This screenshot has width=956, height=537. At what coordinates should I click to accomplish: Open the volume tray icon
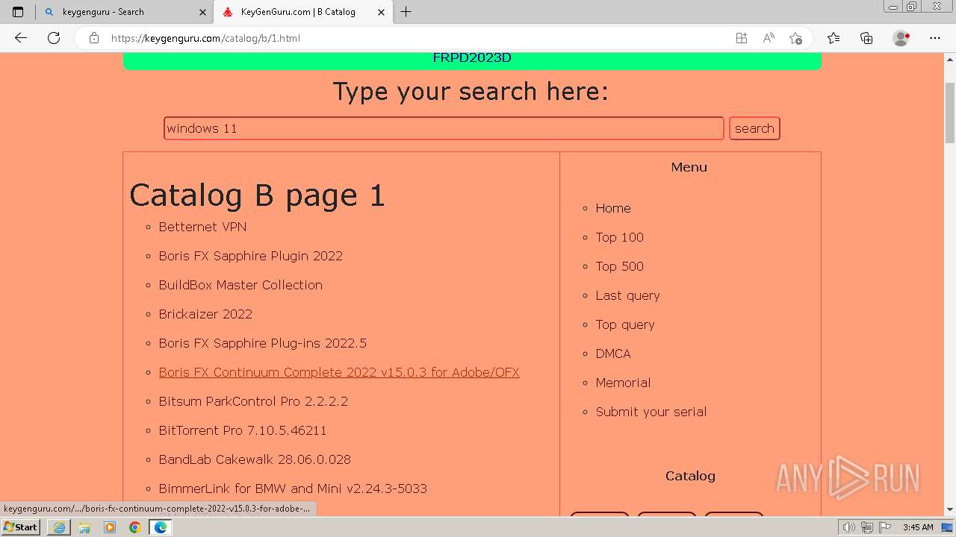[x=850, y=527]
